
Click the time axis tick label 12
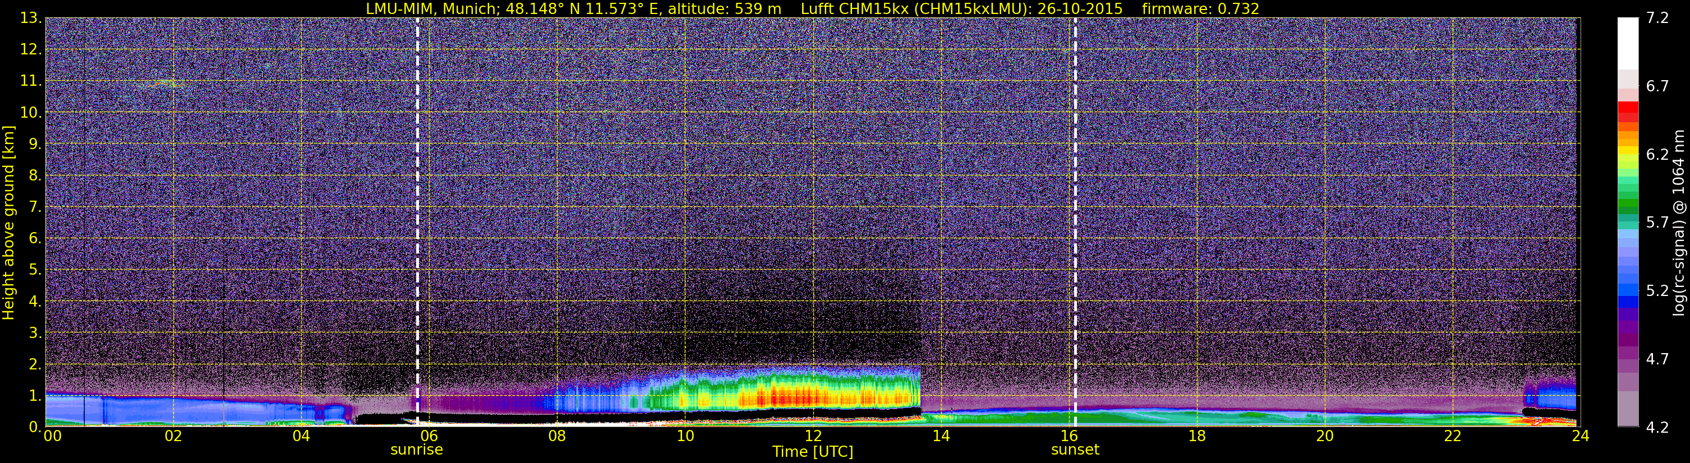coord(813,436)
